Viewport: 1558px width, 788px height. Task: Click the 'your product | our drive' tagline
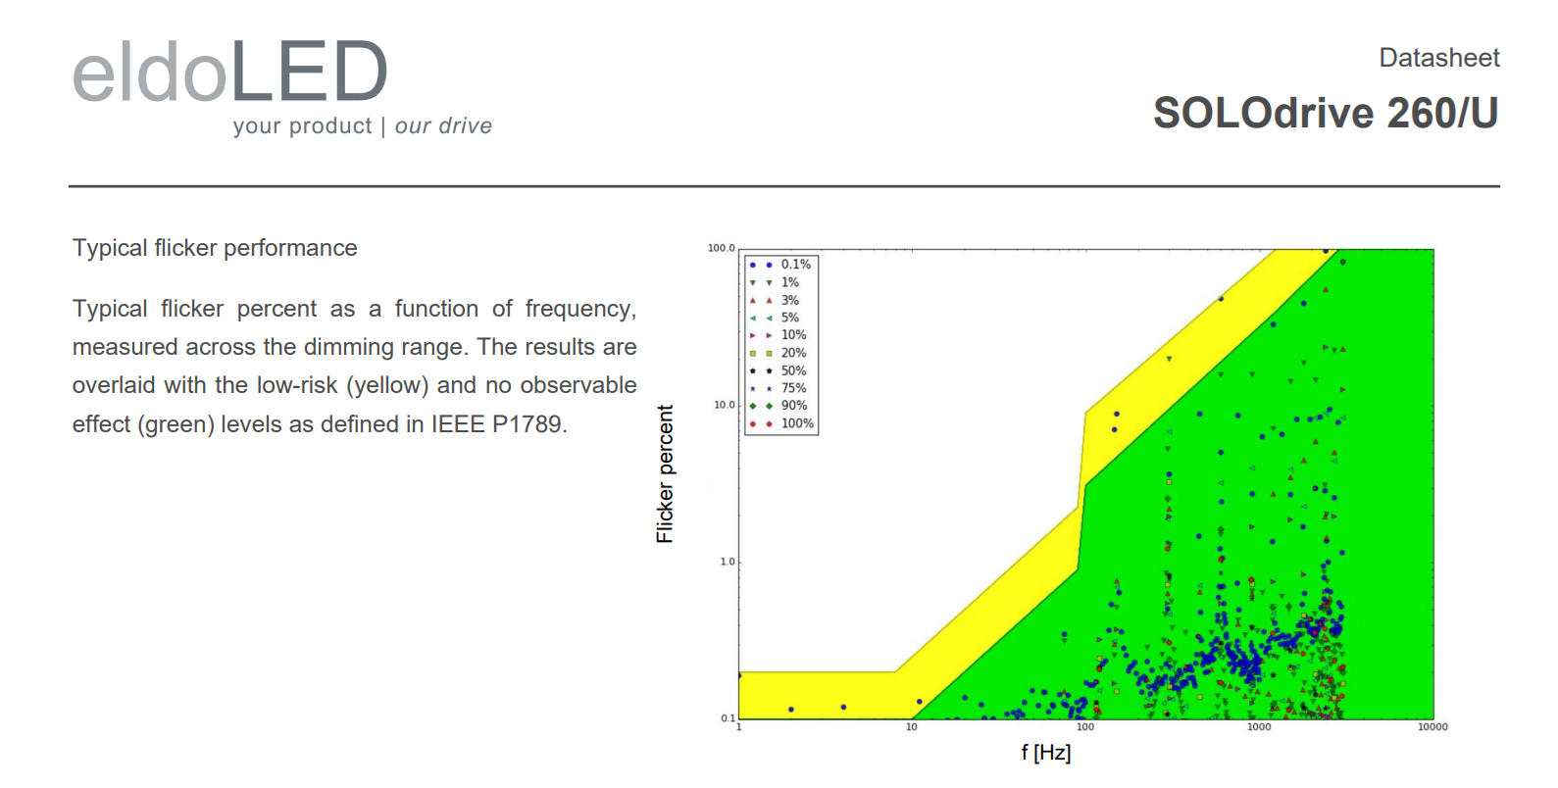[362, 126]
